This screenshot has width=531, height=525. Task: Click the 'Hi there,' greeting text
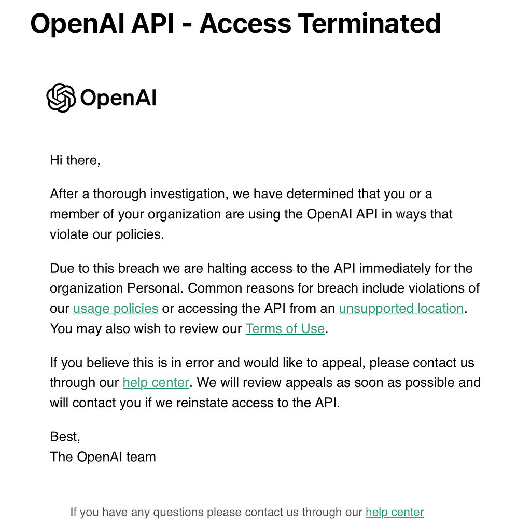[75, 160]
